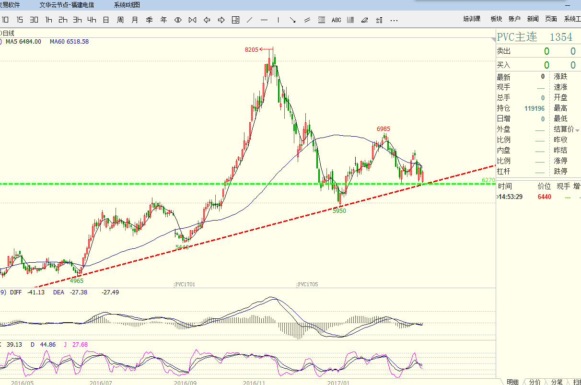Select the 30-minute chart period
The width and height of the screenshot is (581, 385).
[x=34, y=20]
